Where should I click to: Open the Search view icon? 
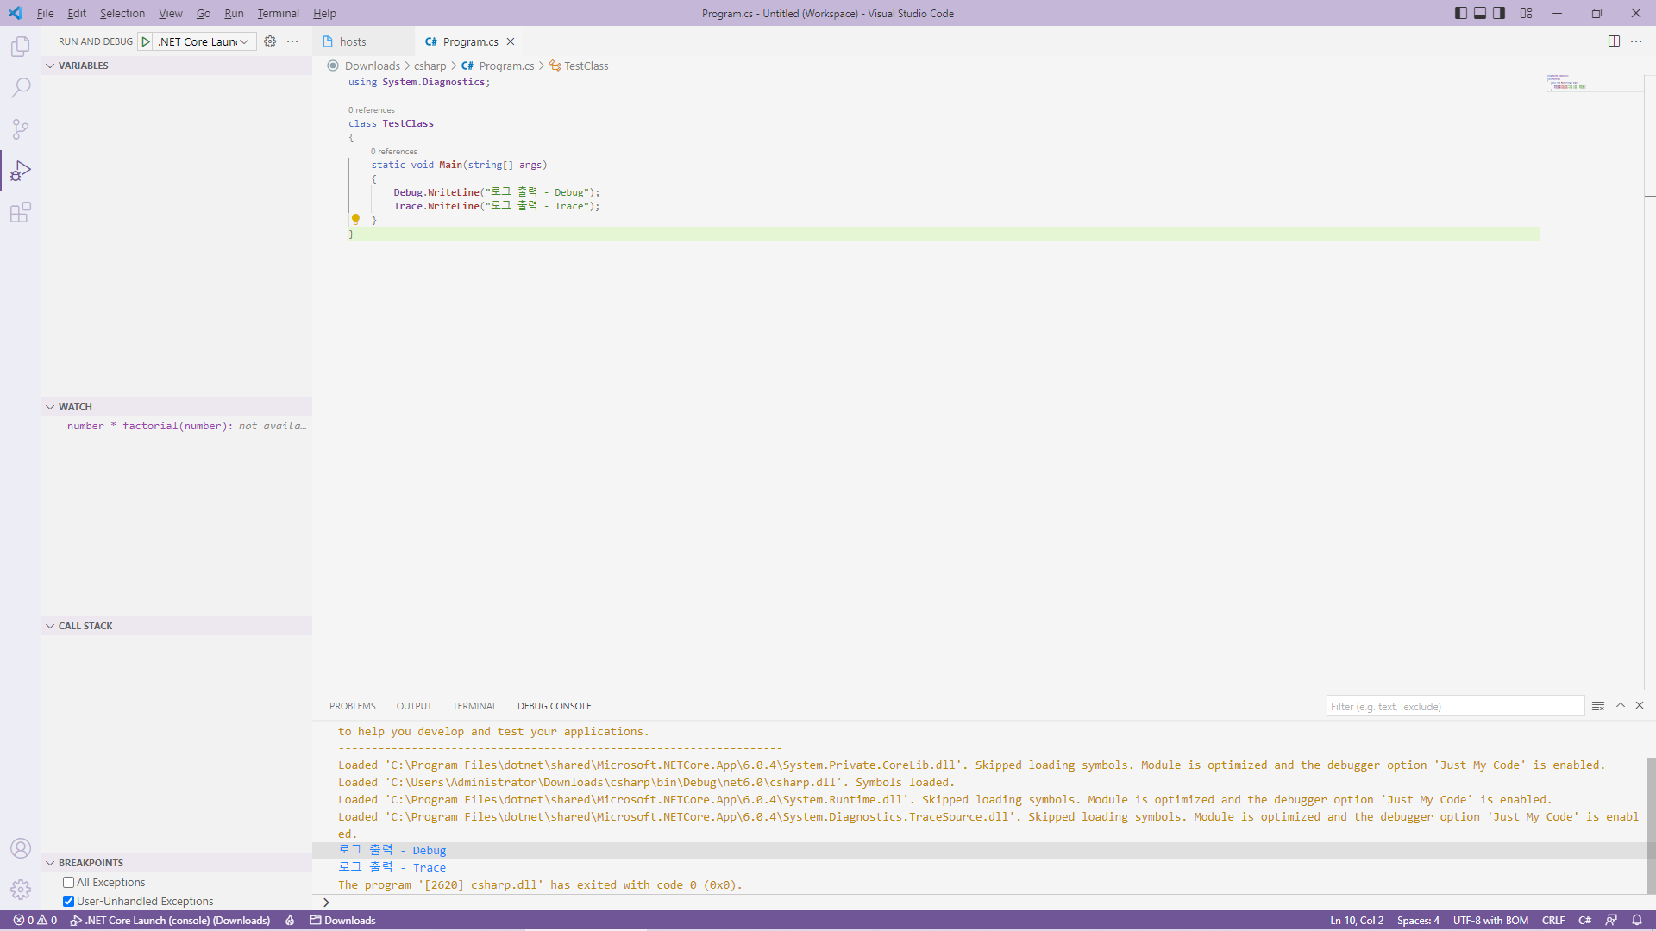(21, 88)
